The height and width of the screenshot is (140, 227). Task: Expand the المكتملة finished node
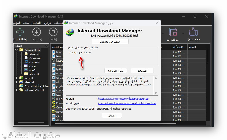pyautogui.click(x=16, y=82)
